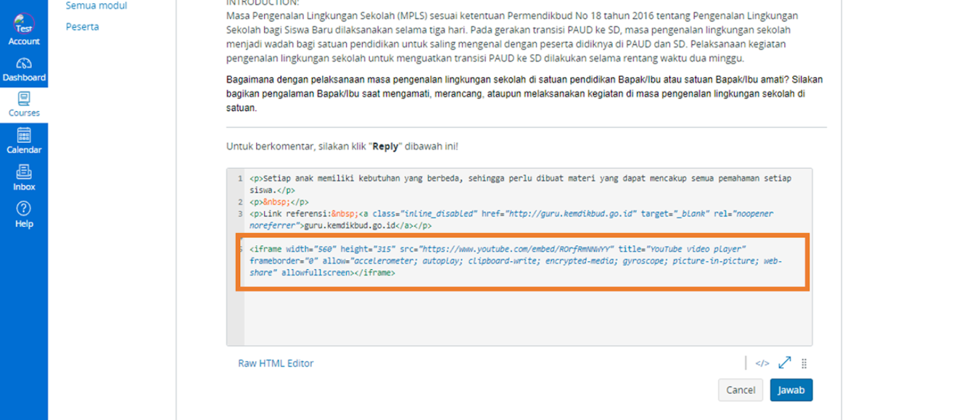
Task: Click line number 3 in editor gutter
Action: pyautogui.click(x=240, y=214)
